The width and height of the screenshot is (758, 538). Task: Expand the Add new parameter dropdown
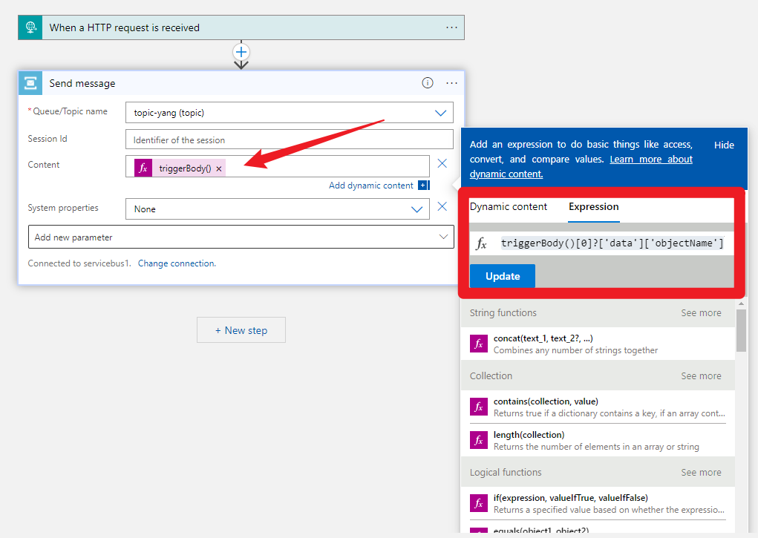coord(444,237)
